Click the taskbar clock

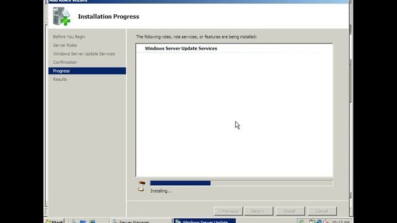click(x=341, y=222)
